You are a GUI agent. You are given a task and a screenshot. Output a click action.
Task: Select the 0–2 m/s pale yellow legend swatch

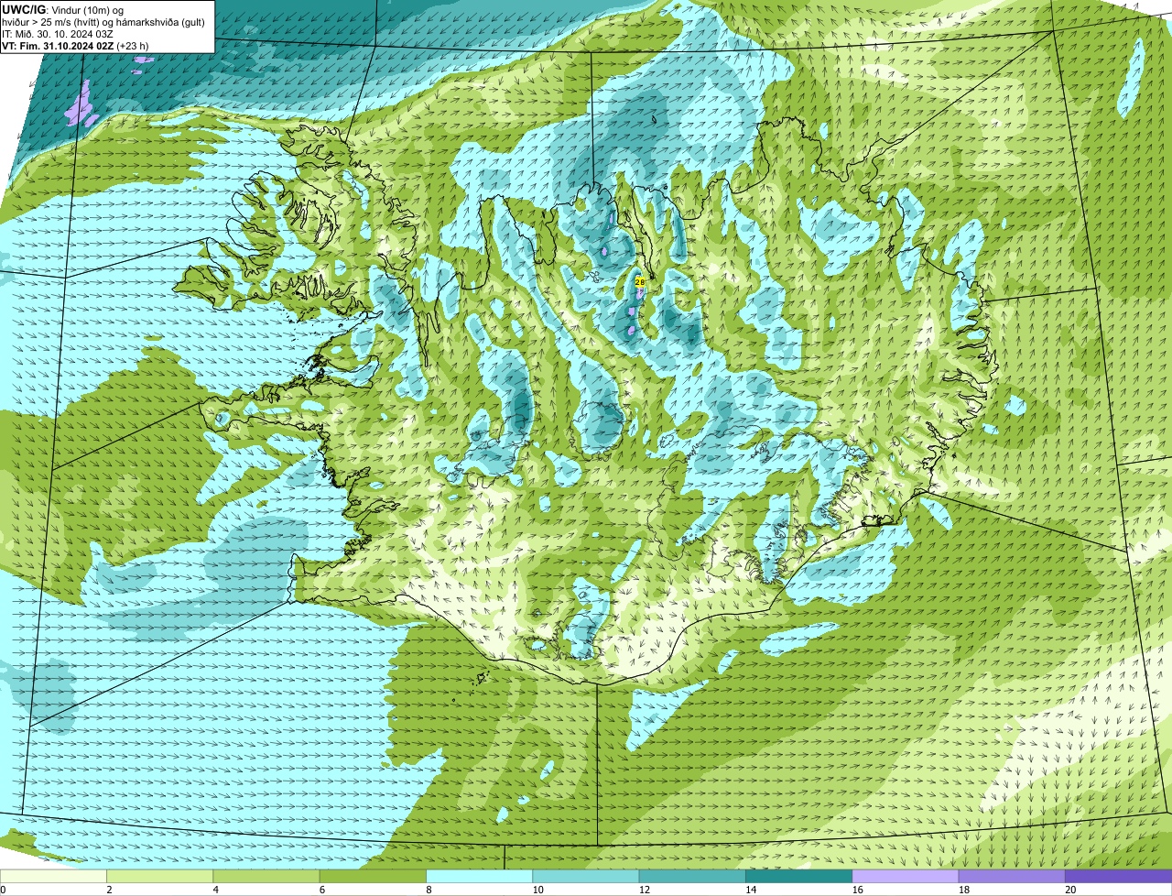pyautogui.click(x=53, y=877)
